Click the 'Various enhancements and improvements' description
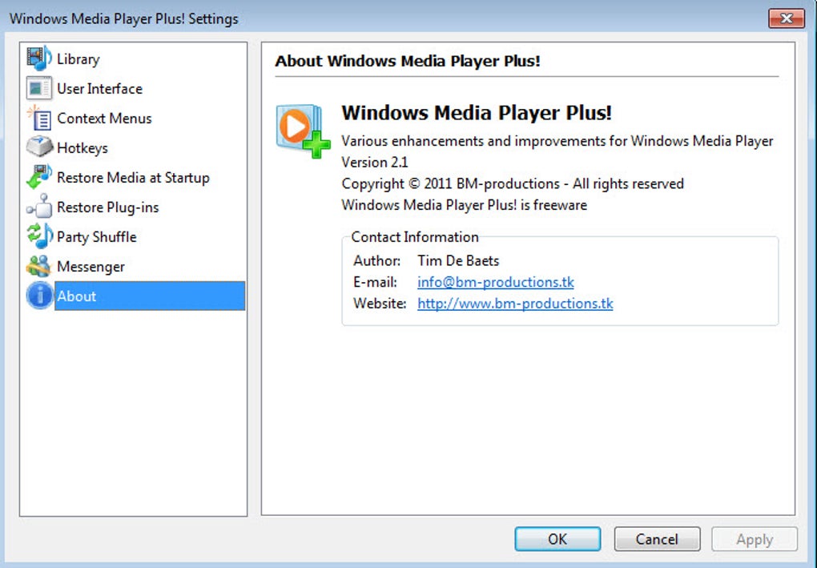Image resolution: width=817 pixels, height=568 pixels. [557, 141]
